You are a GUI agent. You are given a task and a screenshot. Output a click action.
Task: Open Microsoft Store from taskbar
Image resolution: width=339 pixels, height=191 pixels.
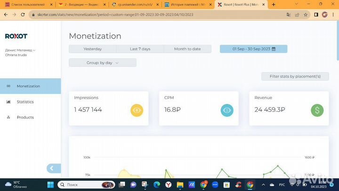226,185
